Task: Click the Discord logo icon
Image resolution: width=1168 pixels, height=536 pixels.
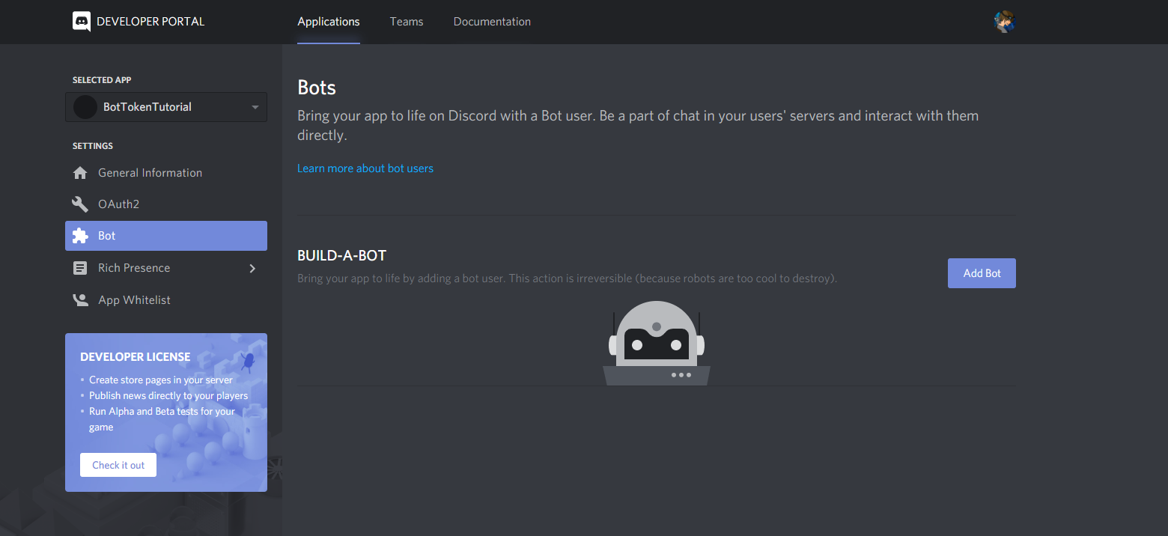Action: [x=82, y=22]
